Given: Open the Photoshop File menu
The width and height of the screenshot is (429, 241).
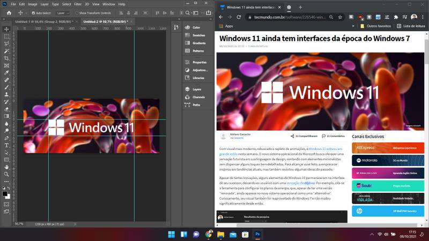Looking at the screenshot, I should [x=13, y=4].
